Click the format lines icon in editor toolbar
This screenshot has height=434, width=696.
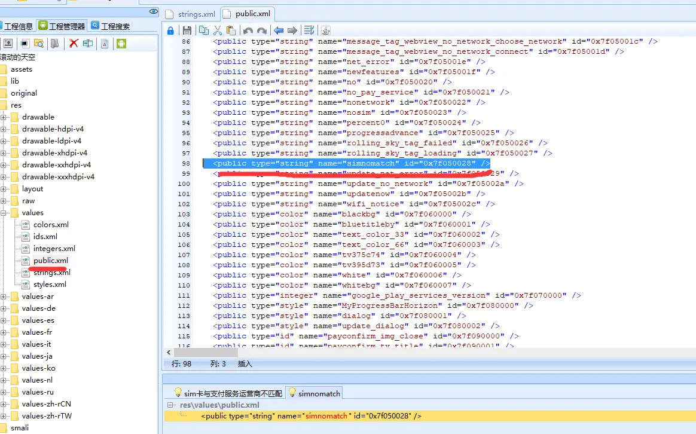pos(309,30)
